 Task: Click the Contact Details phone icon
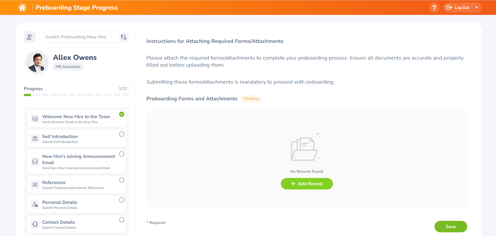[35, 224]
